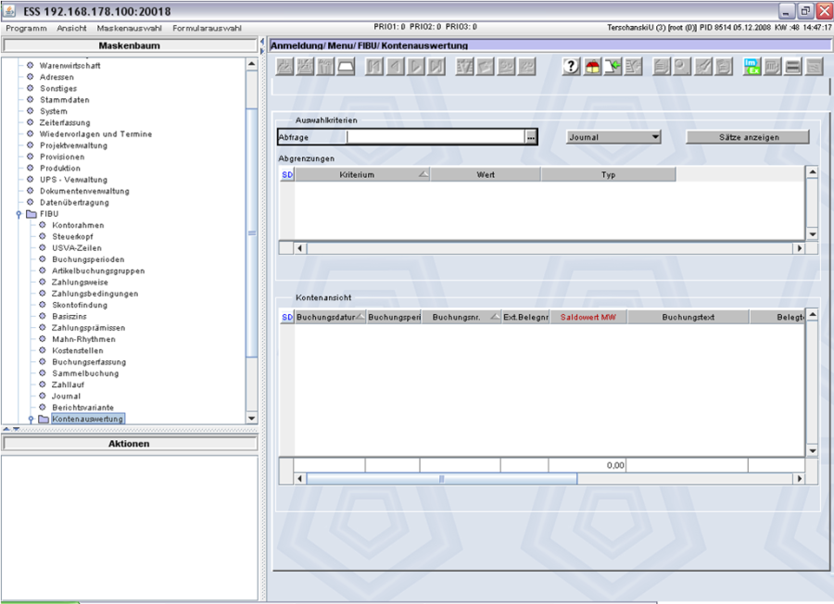Click the greyed icon right of Im/Ex
The width and height of the screenshot is (834, 604).
(772, 67)
